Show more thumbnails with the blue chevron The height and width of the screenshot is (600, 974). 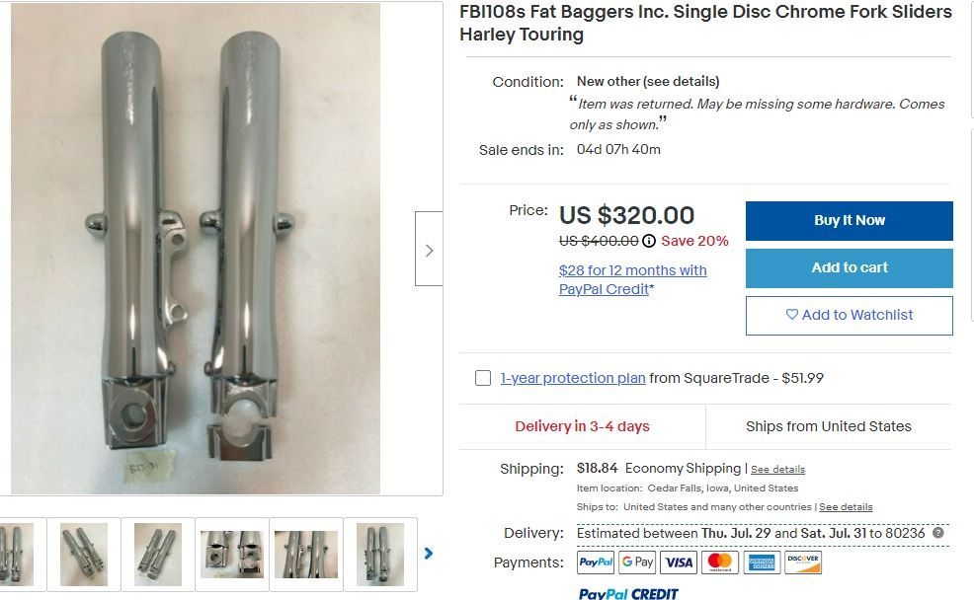(428, 553)
